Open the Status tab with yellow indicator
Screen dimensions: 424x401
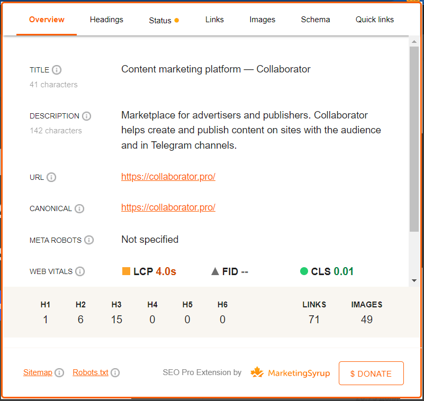pos(160,20)
